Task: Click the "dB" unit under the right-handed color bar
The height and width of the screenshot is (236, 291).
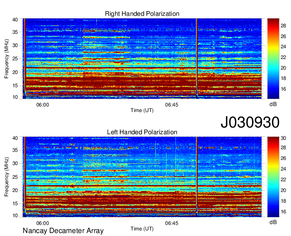Action: pyautogui.click(x=273, y=104)
